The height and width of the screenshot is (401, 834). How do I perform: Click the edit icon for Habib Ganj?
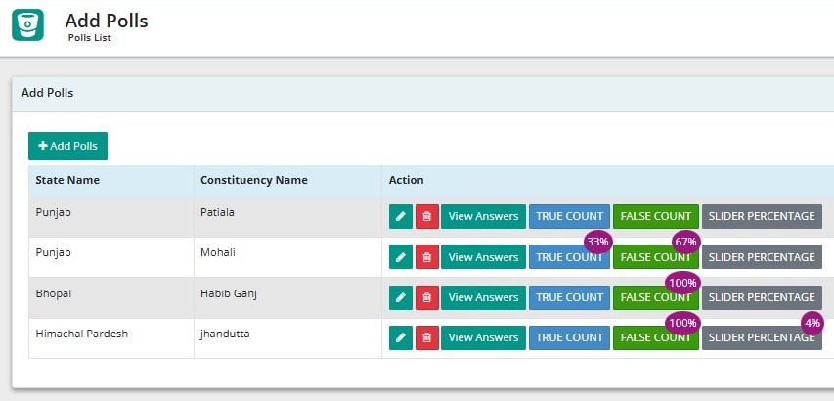click(x=401, y=297)
